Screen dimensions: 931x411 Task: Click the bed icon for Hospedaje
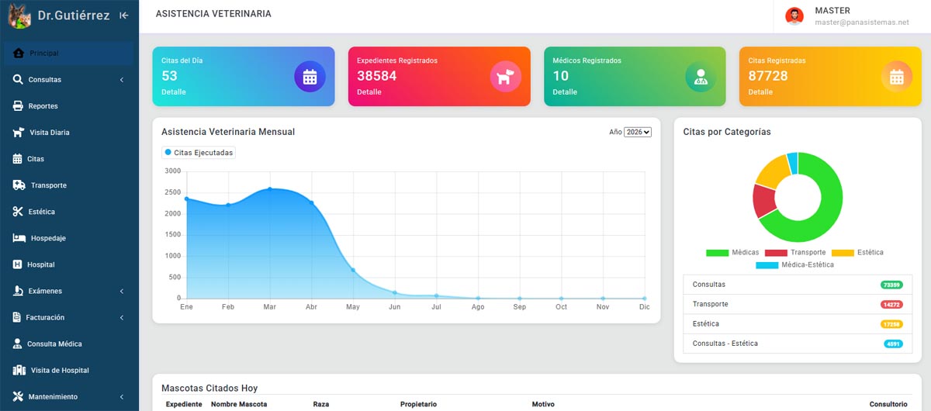(19, 238)
